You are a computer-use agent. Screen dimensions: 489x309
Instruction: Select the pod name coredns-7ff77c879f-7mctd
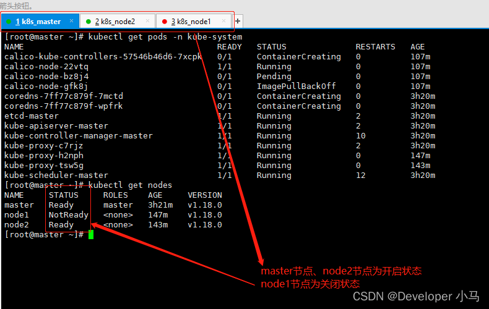[x=64, y=96]
